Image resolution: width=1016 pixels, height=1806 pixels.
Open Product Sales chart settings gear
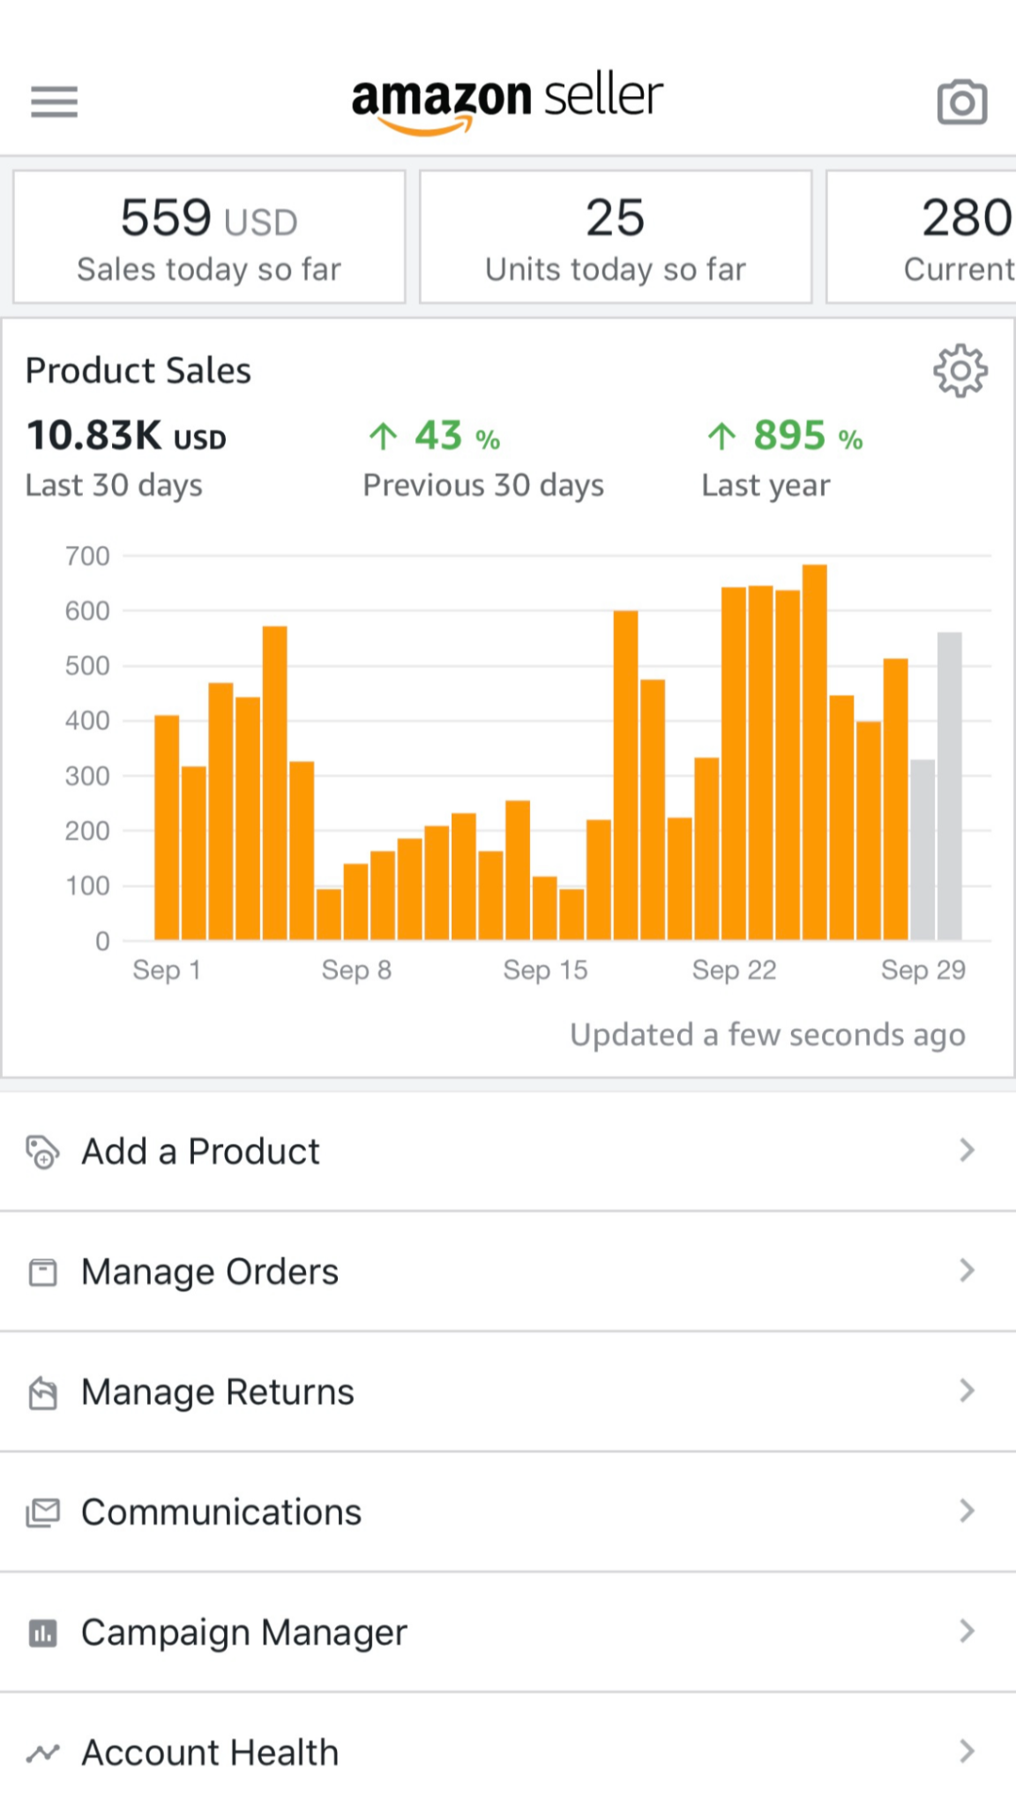point(960,370)
